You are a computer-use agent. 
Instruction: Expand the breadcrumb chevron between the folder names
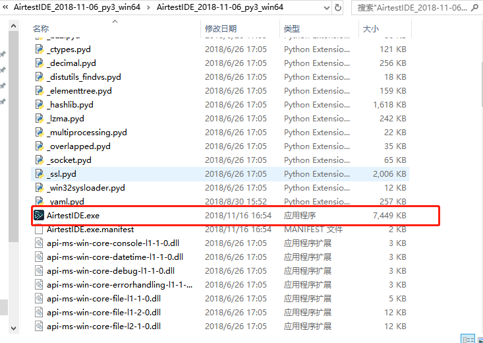tap(150, 8)
